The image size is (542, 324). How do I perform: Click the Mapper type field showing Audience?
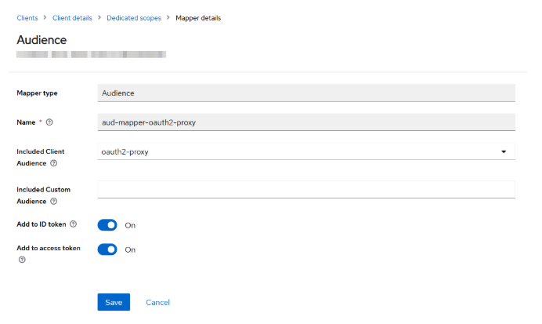pos(305,93)
